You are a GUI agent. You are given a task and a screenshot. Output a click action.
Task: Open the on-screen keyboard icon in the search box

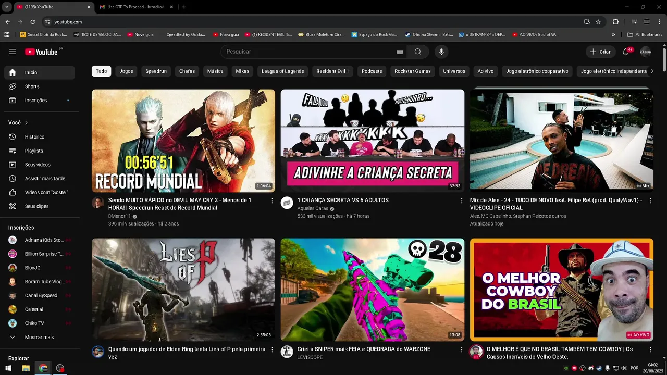coord(400,52)
